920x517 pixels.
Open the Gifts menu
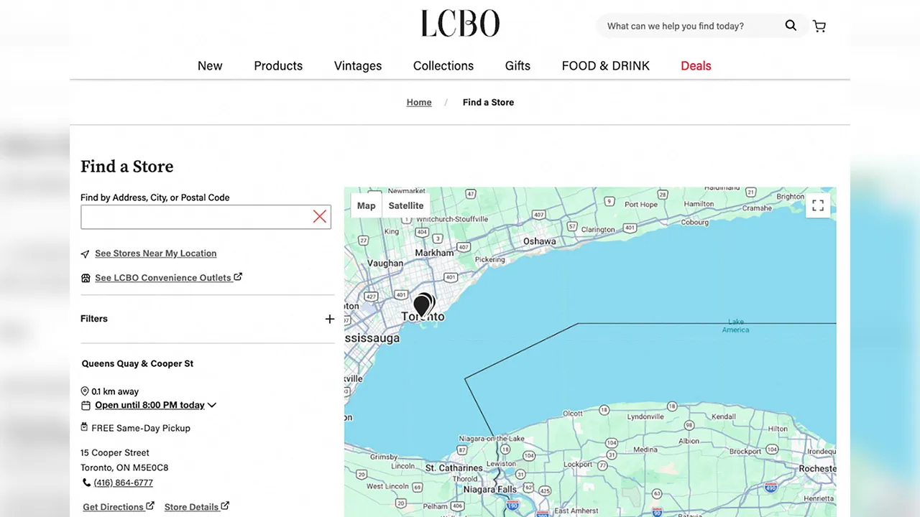click(517, 65)
